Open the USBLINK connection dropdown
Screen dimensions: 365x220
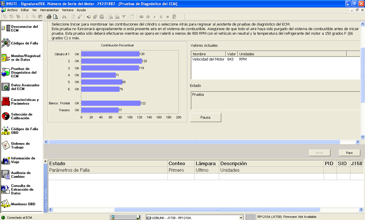pos(241,217)
